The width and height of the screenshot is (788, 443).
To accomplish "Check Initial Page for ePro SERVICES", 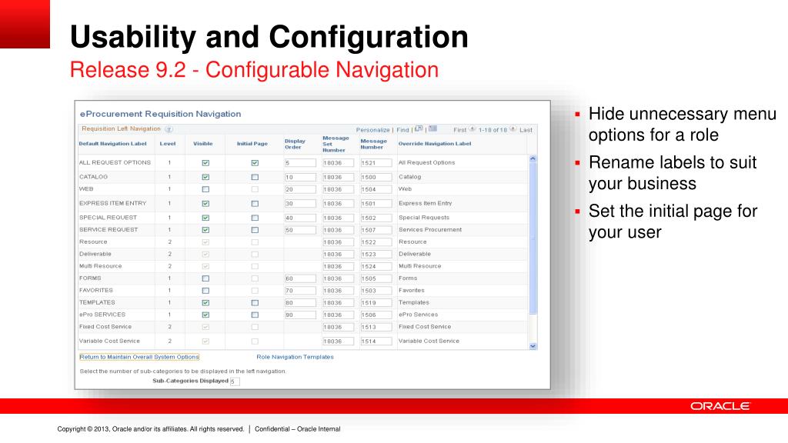I will [x=255, y=315].
